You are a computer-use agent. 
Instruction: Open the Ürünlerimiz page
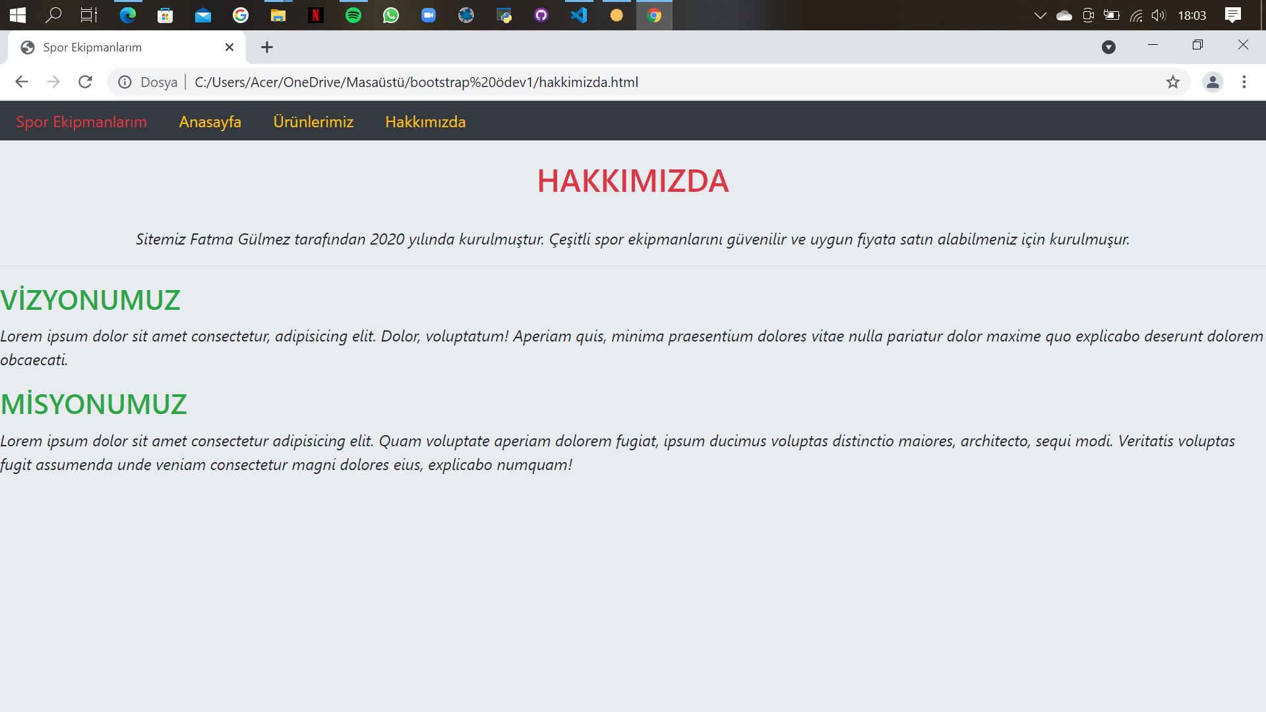[x=314, y=122]
